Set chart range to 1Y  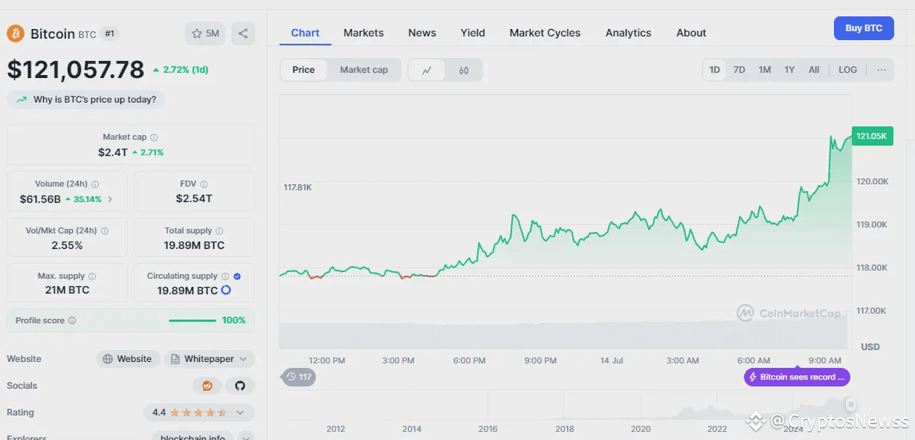789,70
